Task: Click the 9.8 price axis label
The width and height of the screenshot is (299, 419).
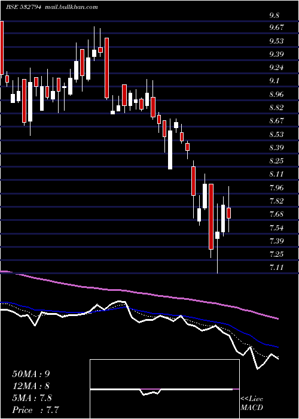Action: (x=274, y=16)
